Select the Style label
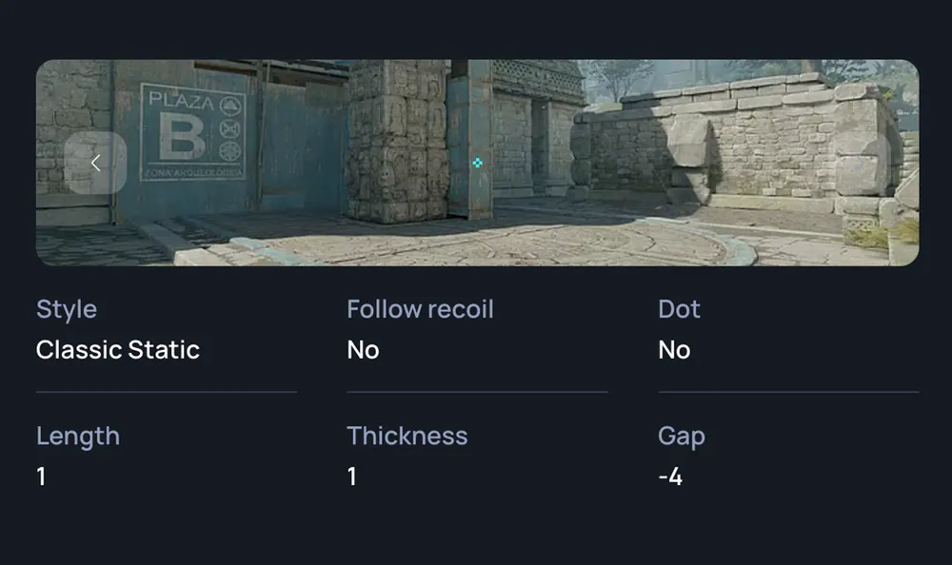 click(x=67, y=309)
